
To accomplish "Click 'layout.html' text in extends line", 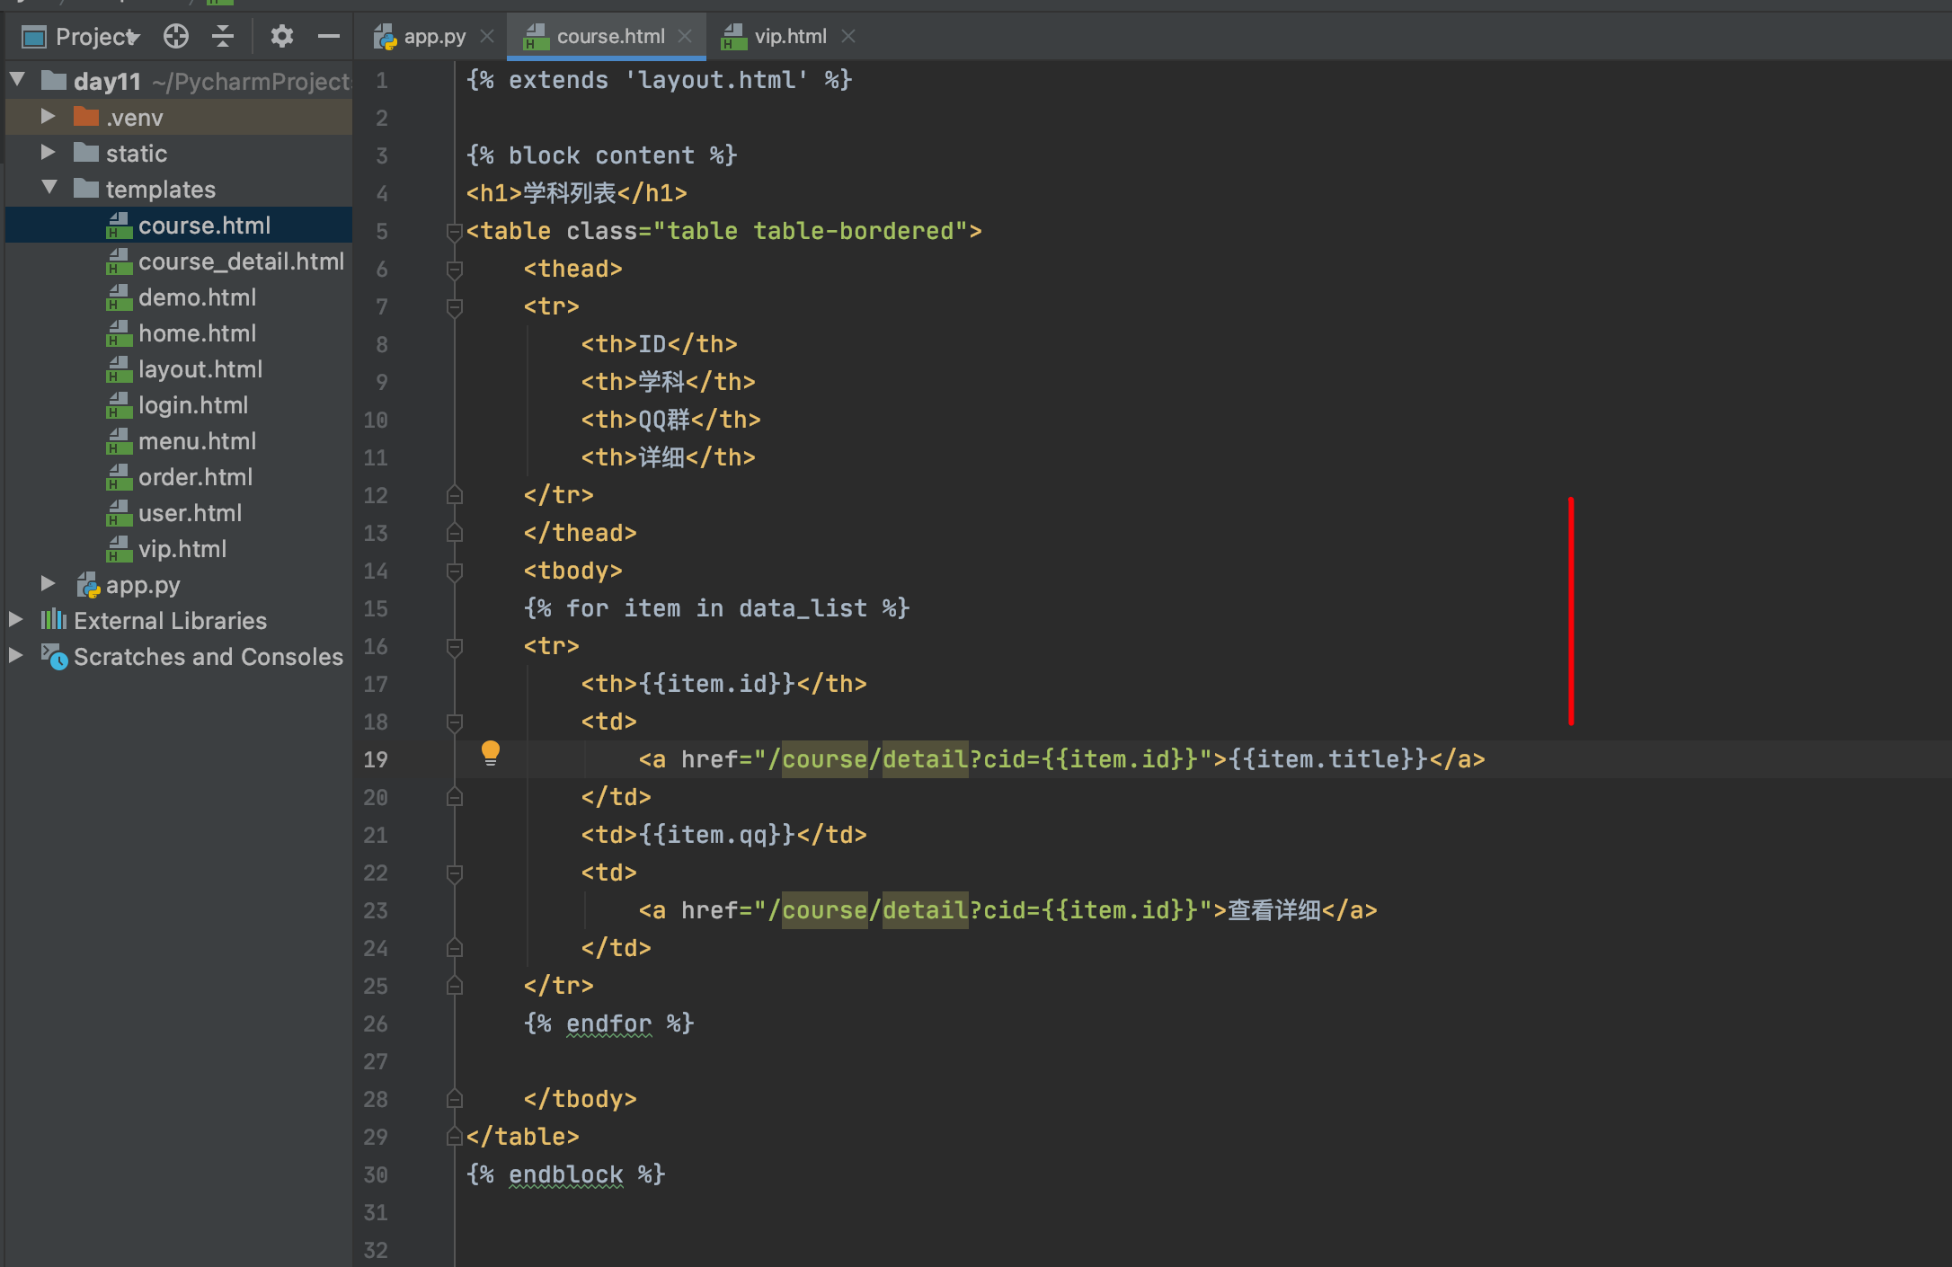I will 716,80.
